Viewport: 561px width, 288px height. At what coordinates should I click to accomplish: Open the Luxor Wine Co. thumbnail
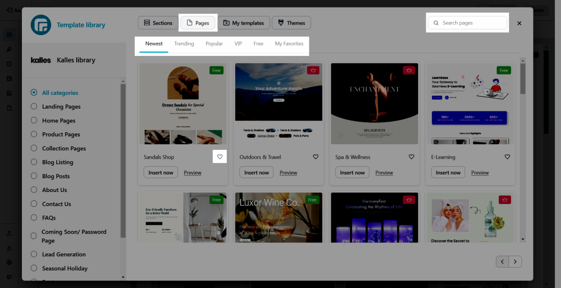(x=279, y=217)
